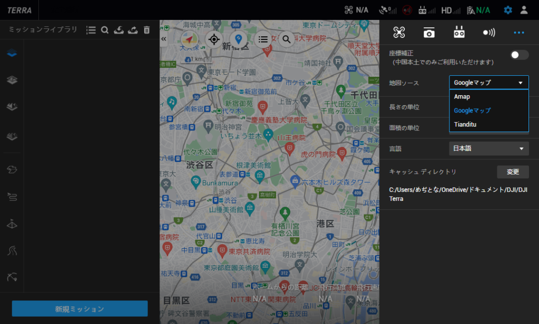
Task: Click the blue settings gear icon
Action: tap(507, 10)
